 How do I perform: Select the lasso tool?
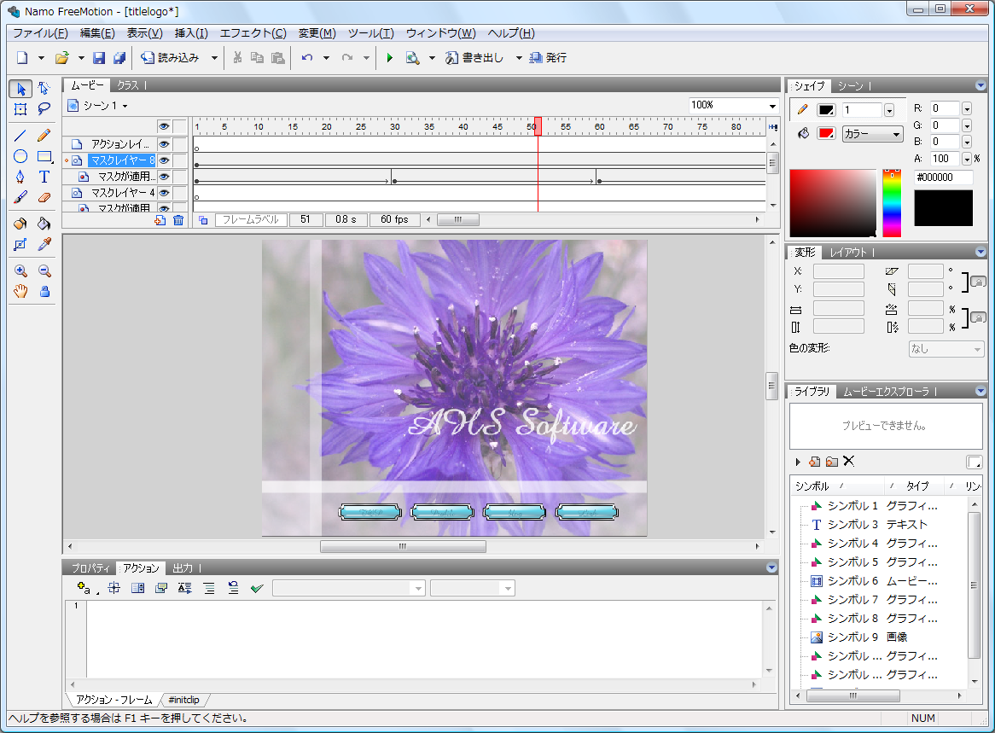pyautogui.click(x=44, y=109)
